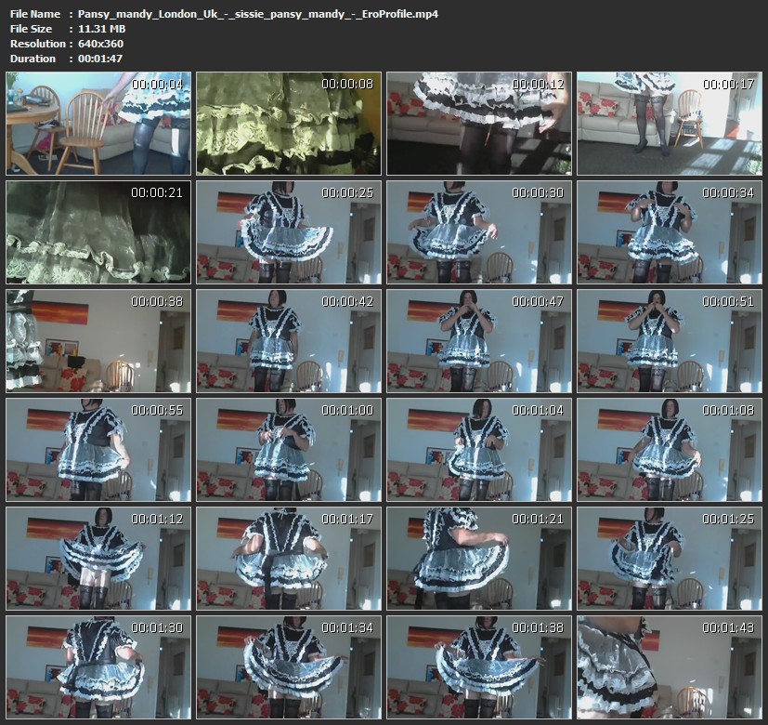Click the 00:01:47 duration value
The width and height of the screenshot is (768, 725).
[x=101, y=59]
